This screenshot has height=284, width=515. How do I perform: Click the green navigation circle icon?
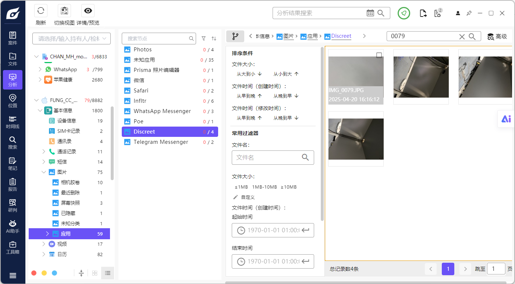tap(404, 14)
